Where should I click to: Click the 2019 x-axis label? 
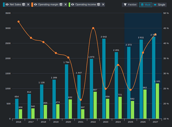[x=56, y=122]
